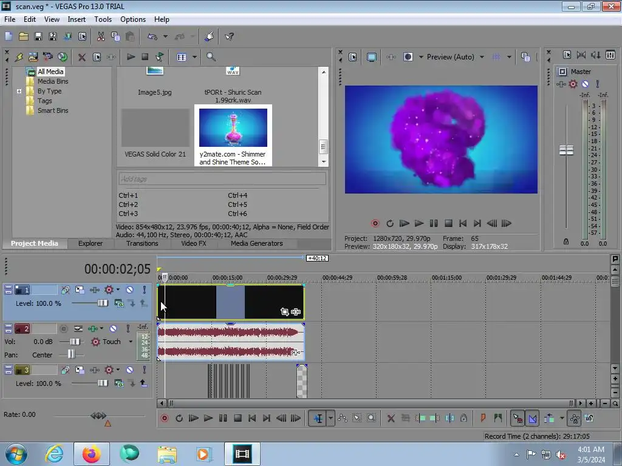Image resolution: width=622 pixels, height=466 pixels.
Task: Click the Extract Audio from CD icon
Action: click(63, 57)
